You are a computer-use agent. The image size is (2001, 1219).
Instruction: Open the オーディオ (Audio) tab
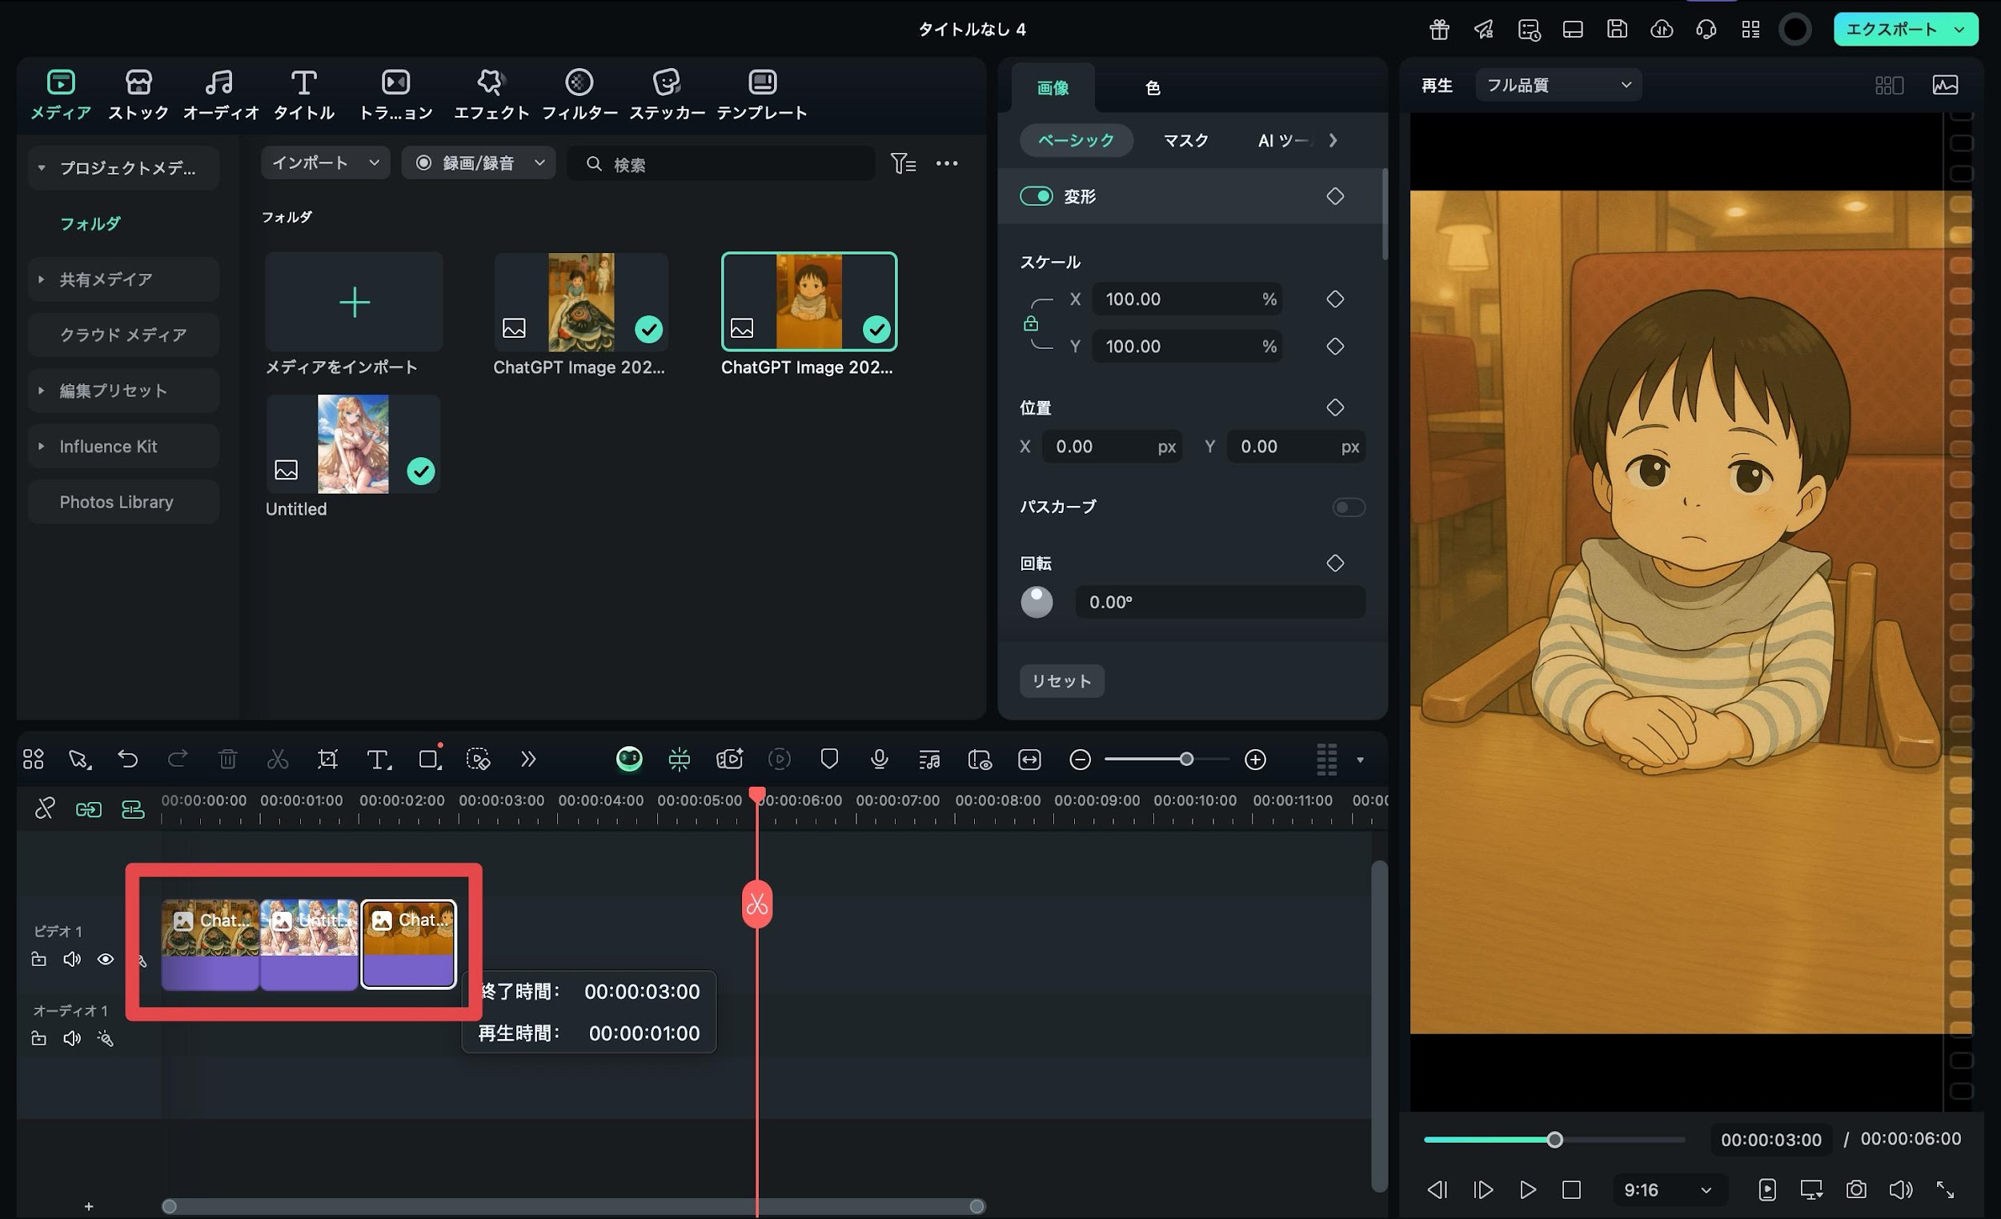tap(220, 95)
